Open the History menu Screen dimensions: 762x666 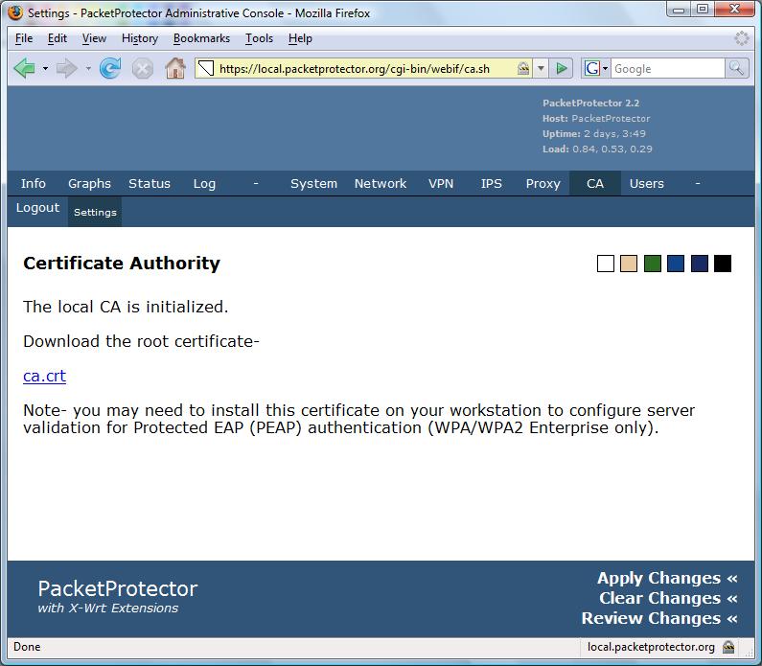(x=140, y=38)
